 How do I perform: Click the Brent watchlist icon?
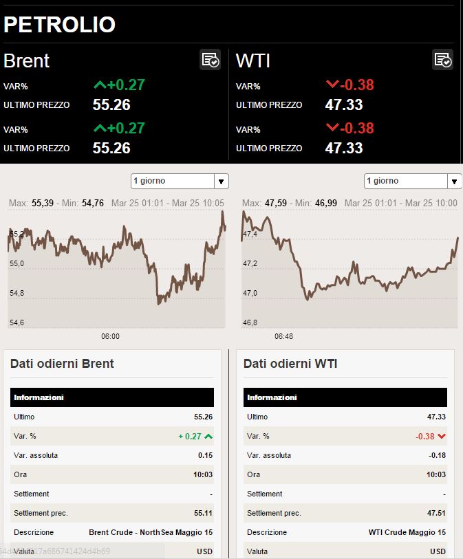210,60
